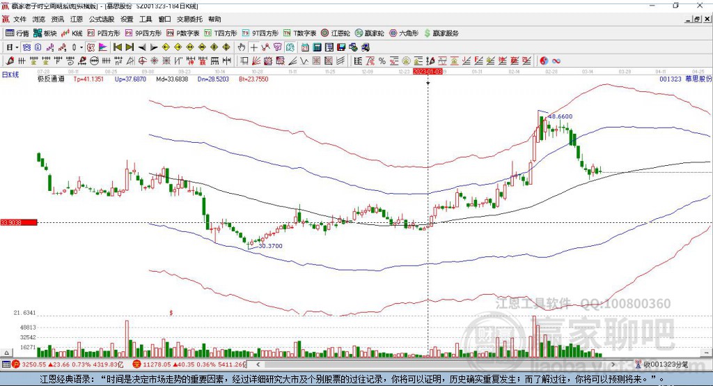713x386 pixels.
Task: Restore the inner chart window
Action: (698, 19)
